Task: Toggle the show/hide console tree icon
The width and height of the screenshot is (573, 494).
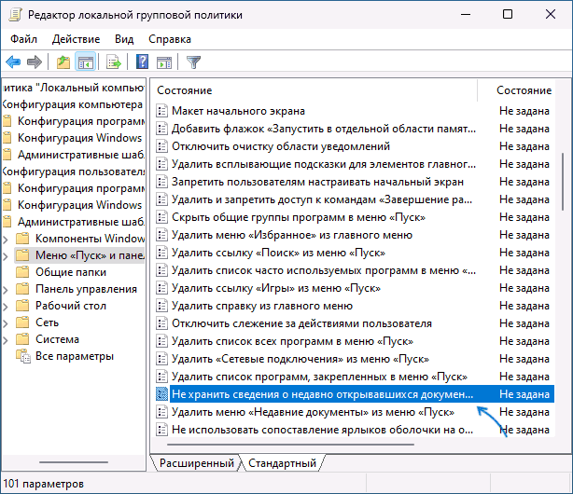Action: (x=85, y=62)
